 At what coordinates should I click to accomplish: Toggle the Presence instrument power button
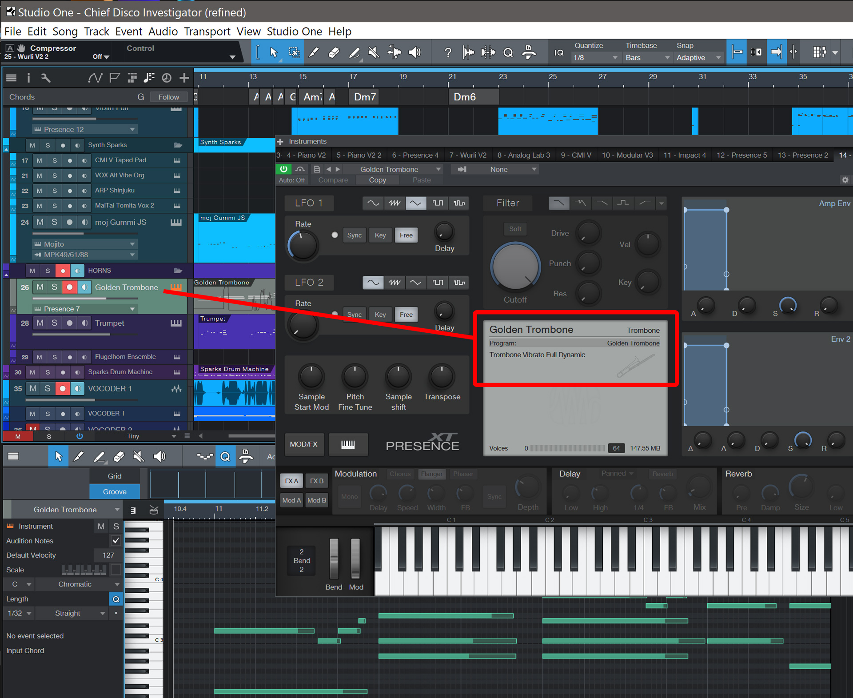(x=283, y=169)
